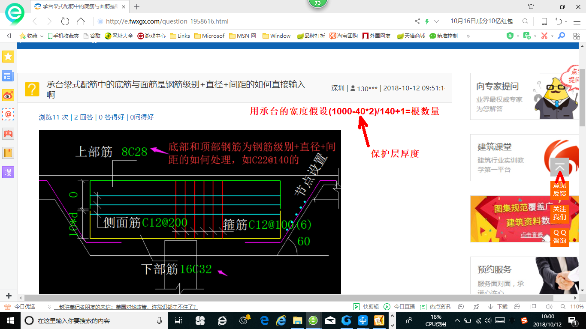Click the back-to-top arrow button
The width and height of the screenshot is (586, 329).
pos(559,167)
